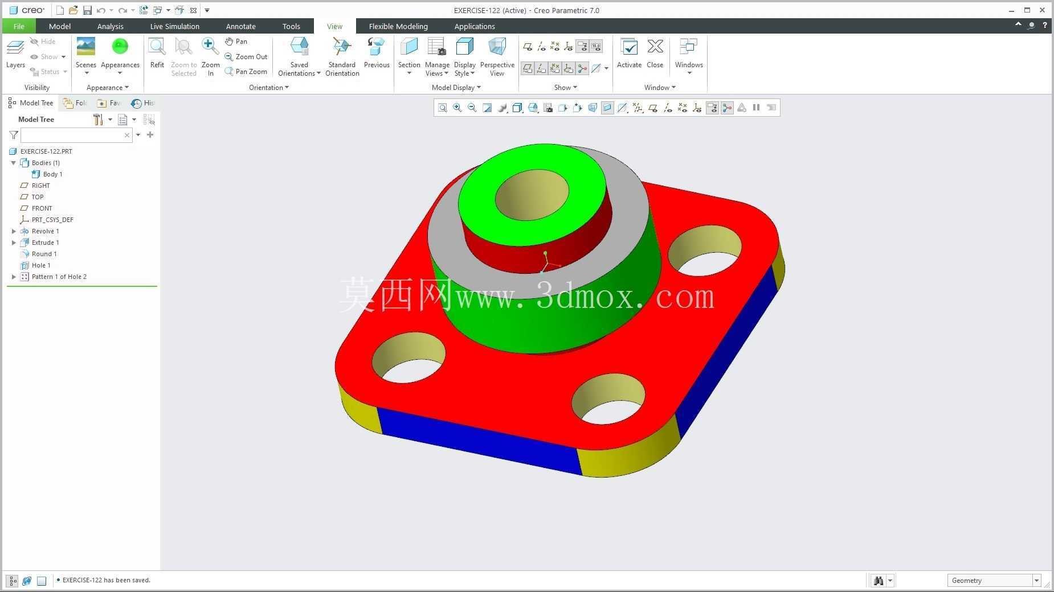Open the Manage Views dropdown

[437, 69]
